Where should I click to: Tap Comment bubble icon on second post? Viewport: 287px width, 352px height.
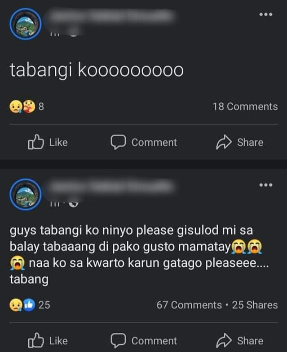(x=118, y=340)
